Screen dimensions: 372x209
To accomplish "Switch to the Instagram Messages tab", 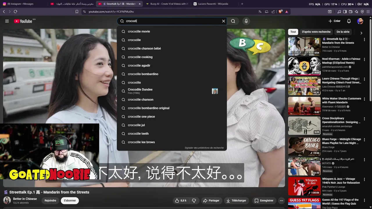I will pos(23,4).
